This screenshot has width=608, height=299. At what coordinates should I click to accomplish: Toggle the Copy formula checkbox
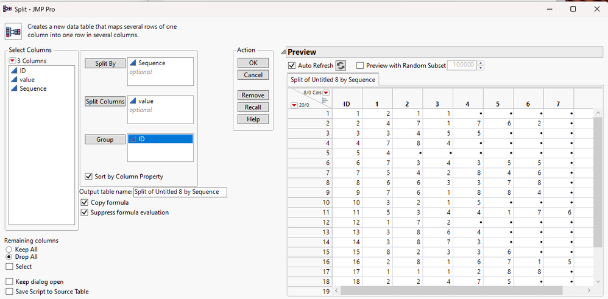tap(84, 202)
